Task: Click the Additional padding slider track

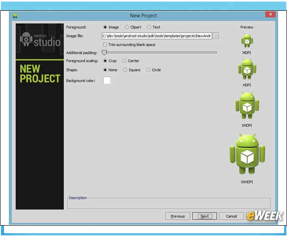Action: tap(160, 52)
